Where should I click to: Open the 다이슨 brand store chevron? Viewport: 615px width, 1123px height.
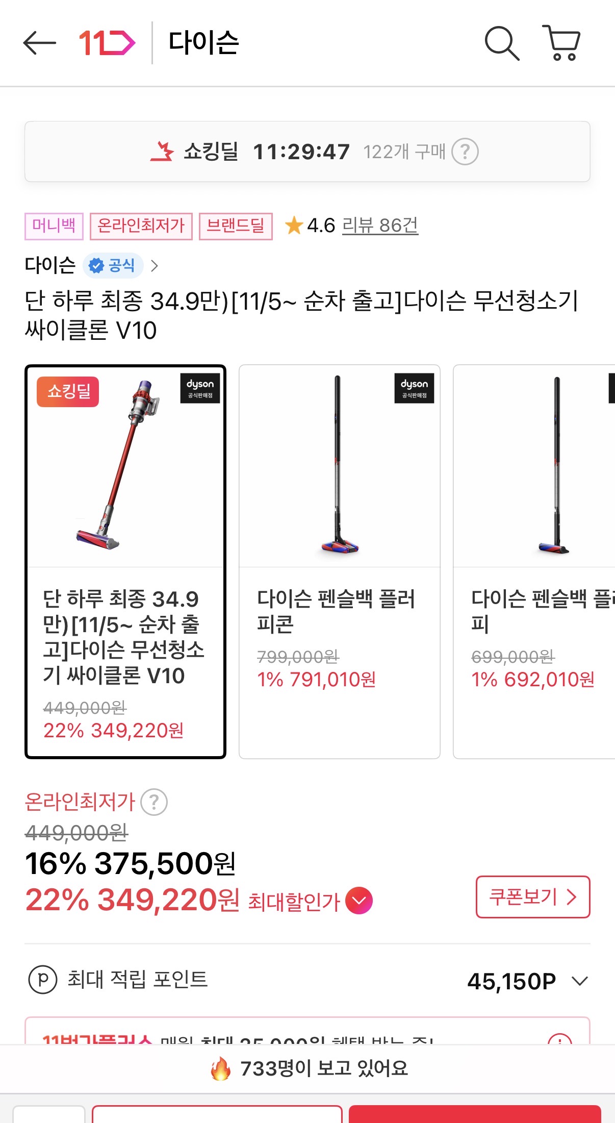pyautogui.click(x=155, y=266)
